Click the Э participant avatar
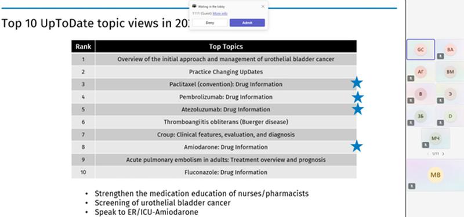The width and height of the screenshot is (464, 217). [450, 94]
